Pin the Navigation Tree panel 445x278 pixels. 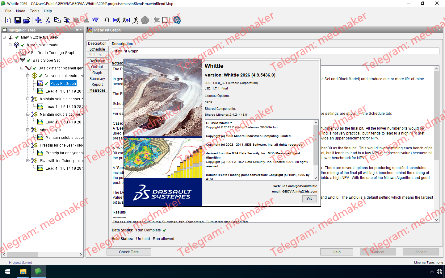pos(81,30)
